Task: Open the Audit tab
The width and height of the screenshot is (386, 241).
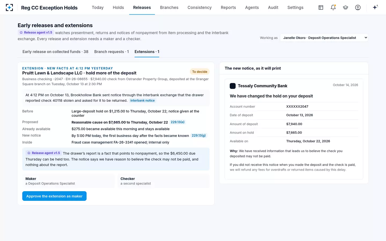Action: pyautogui.click(x=273, y=7)
